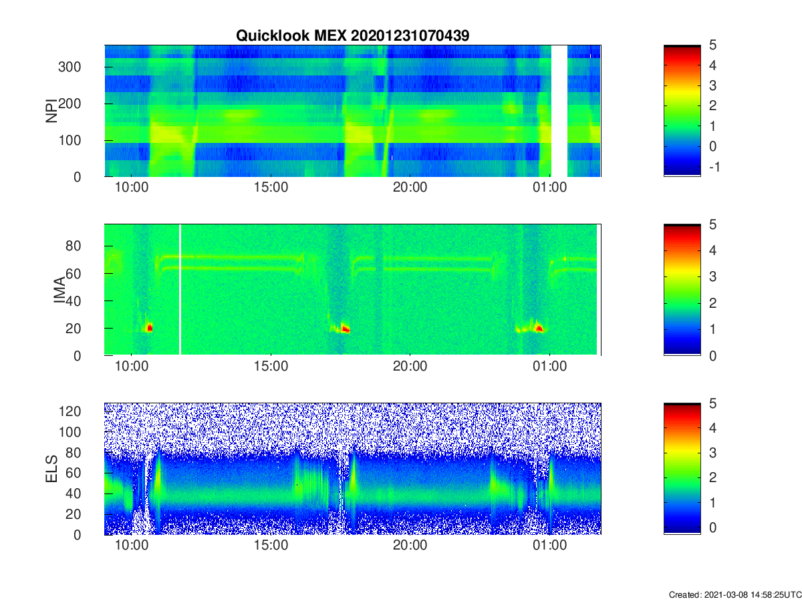Click the IMA panel color bar
Image resolution: width=802 pixels, height=601 pixels.
coord(682,290)
